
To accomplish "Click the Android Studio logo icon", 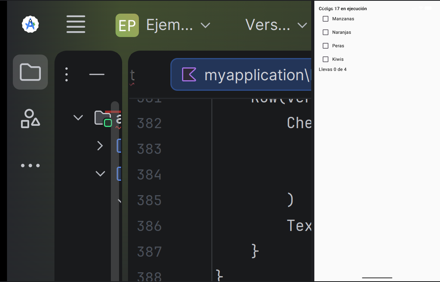I will tap(30, 25).
